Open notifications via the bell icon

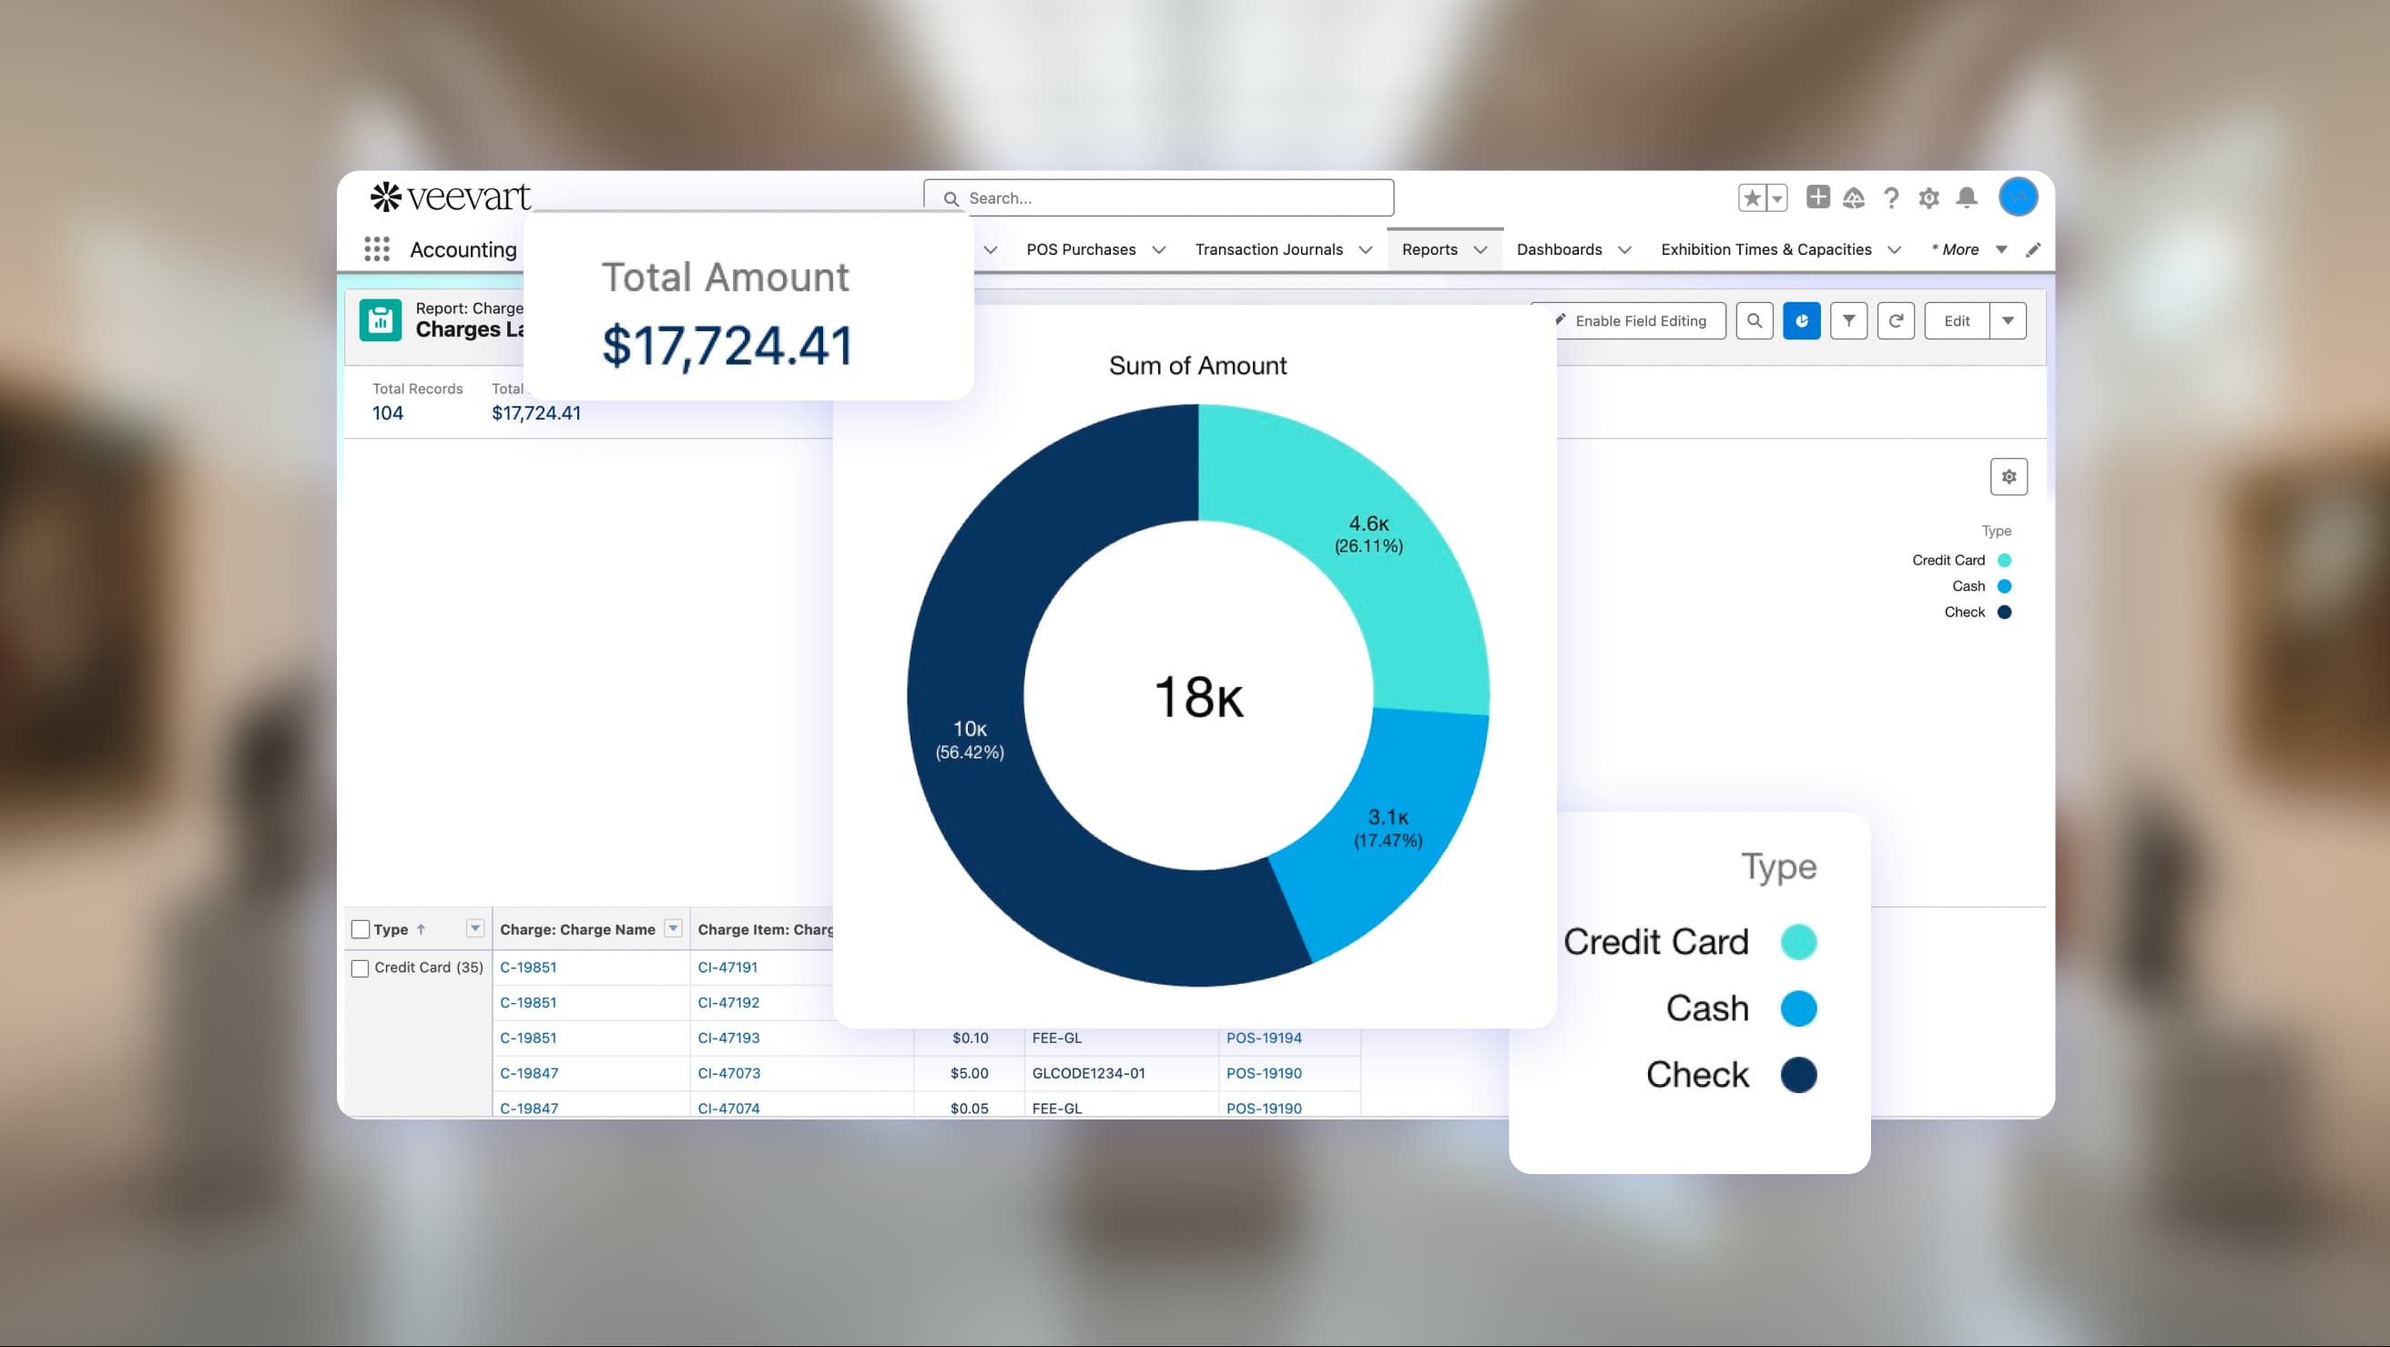point(1966,197)
